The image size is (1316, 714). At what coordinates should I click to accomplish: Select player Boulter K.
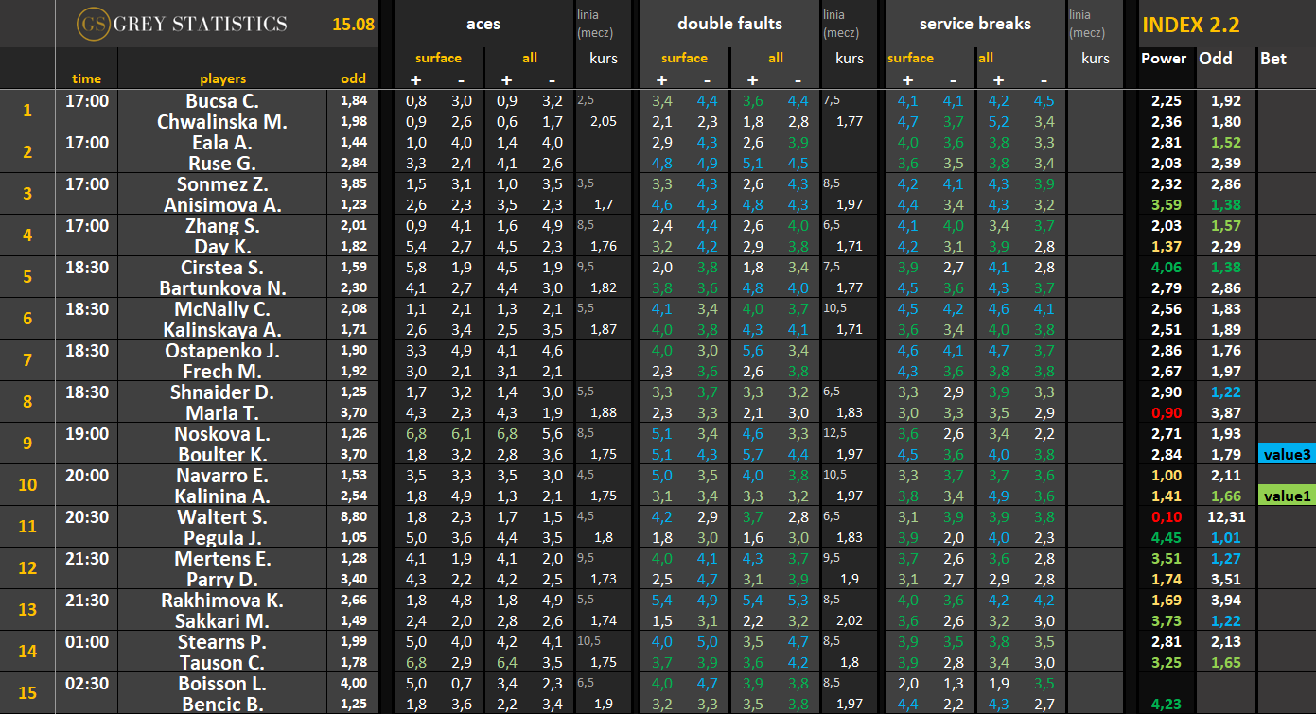click(x=222, y=455)
